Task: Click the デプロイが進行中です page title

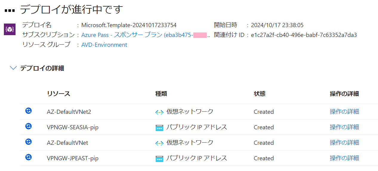Action: [x=72, y=10]
